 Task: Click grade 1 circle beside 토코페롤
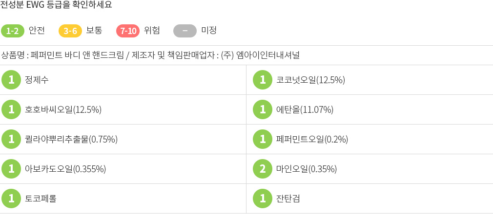tap(11, 198)
